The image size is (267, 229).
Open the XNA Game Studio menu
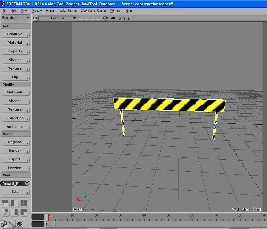click(x=94, y=11)
